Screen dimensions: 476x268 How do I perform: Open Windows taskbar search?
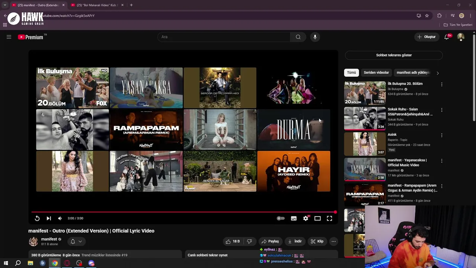(18, 263)
